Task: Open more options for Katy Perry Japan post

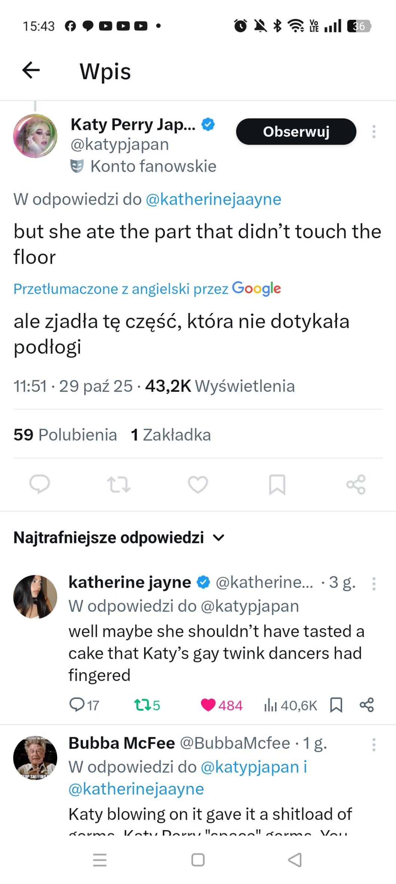Action: [x=374, y=131]
